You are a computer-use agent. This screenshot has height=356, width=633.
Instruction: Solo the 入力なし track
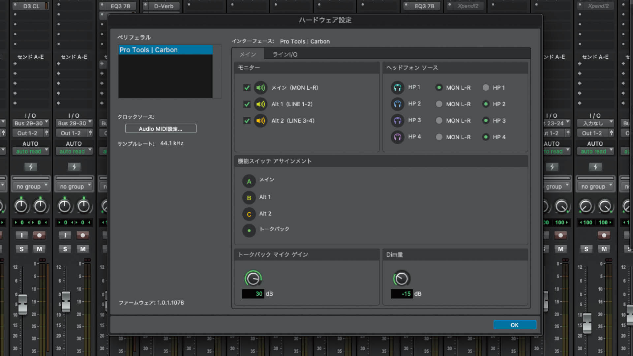point(586,249)
